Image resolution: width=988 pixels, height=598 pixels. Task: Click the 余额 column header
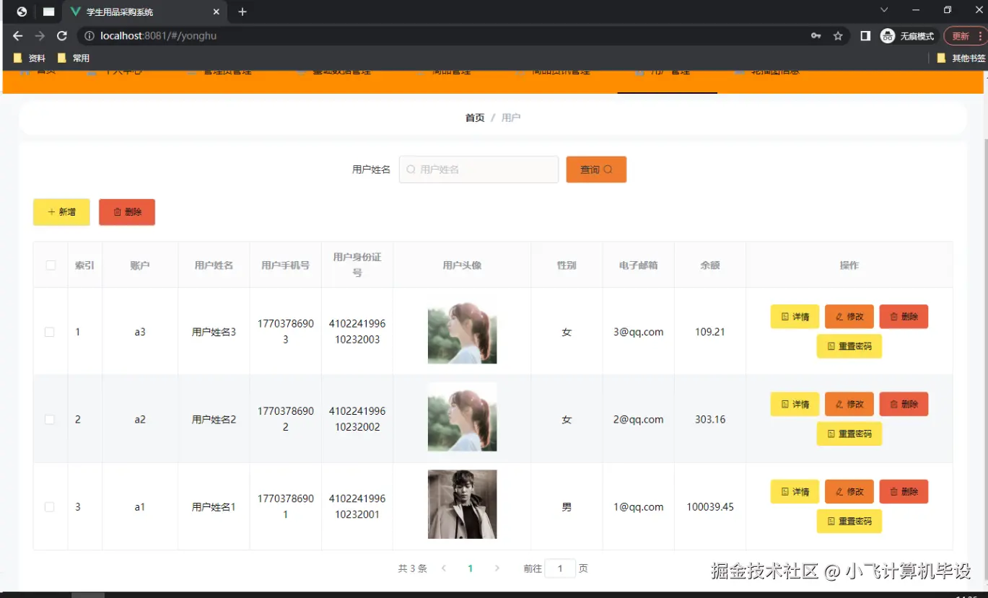point(710,265)
